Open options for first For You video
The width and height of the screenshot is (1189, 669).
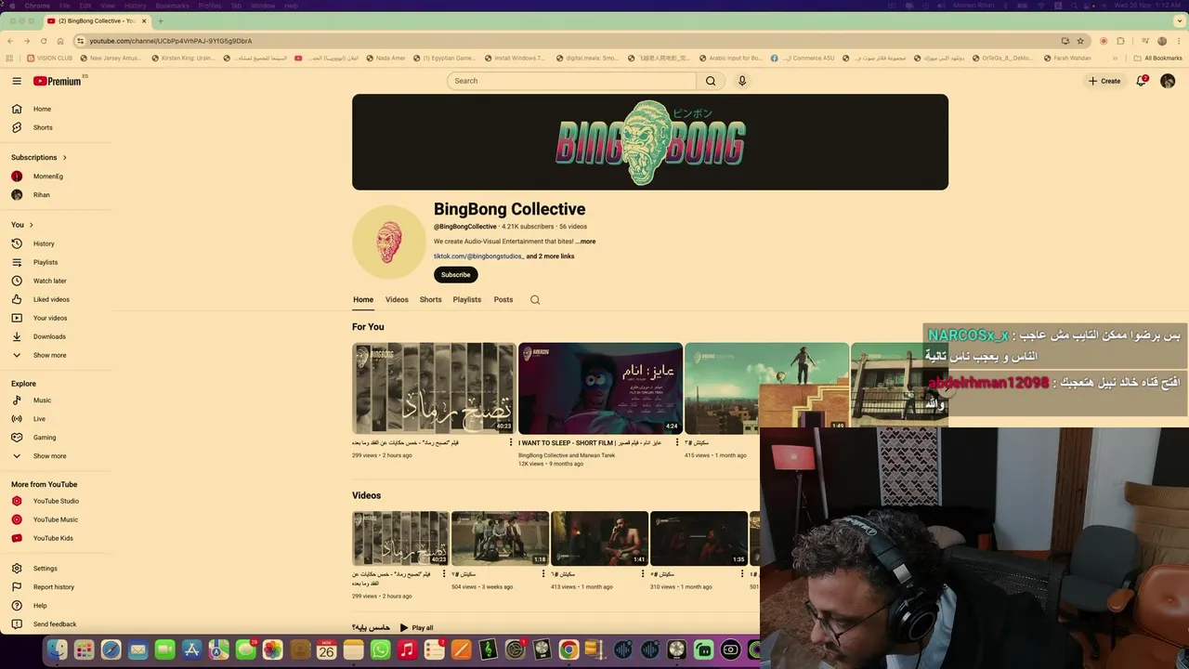click(511, 443)
